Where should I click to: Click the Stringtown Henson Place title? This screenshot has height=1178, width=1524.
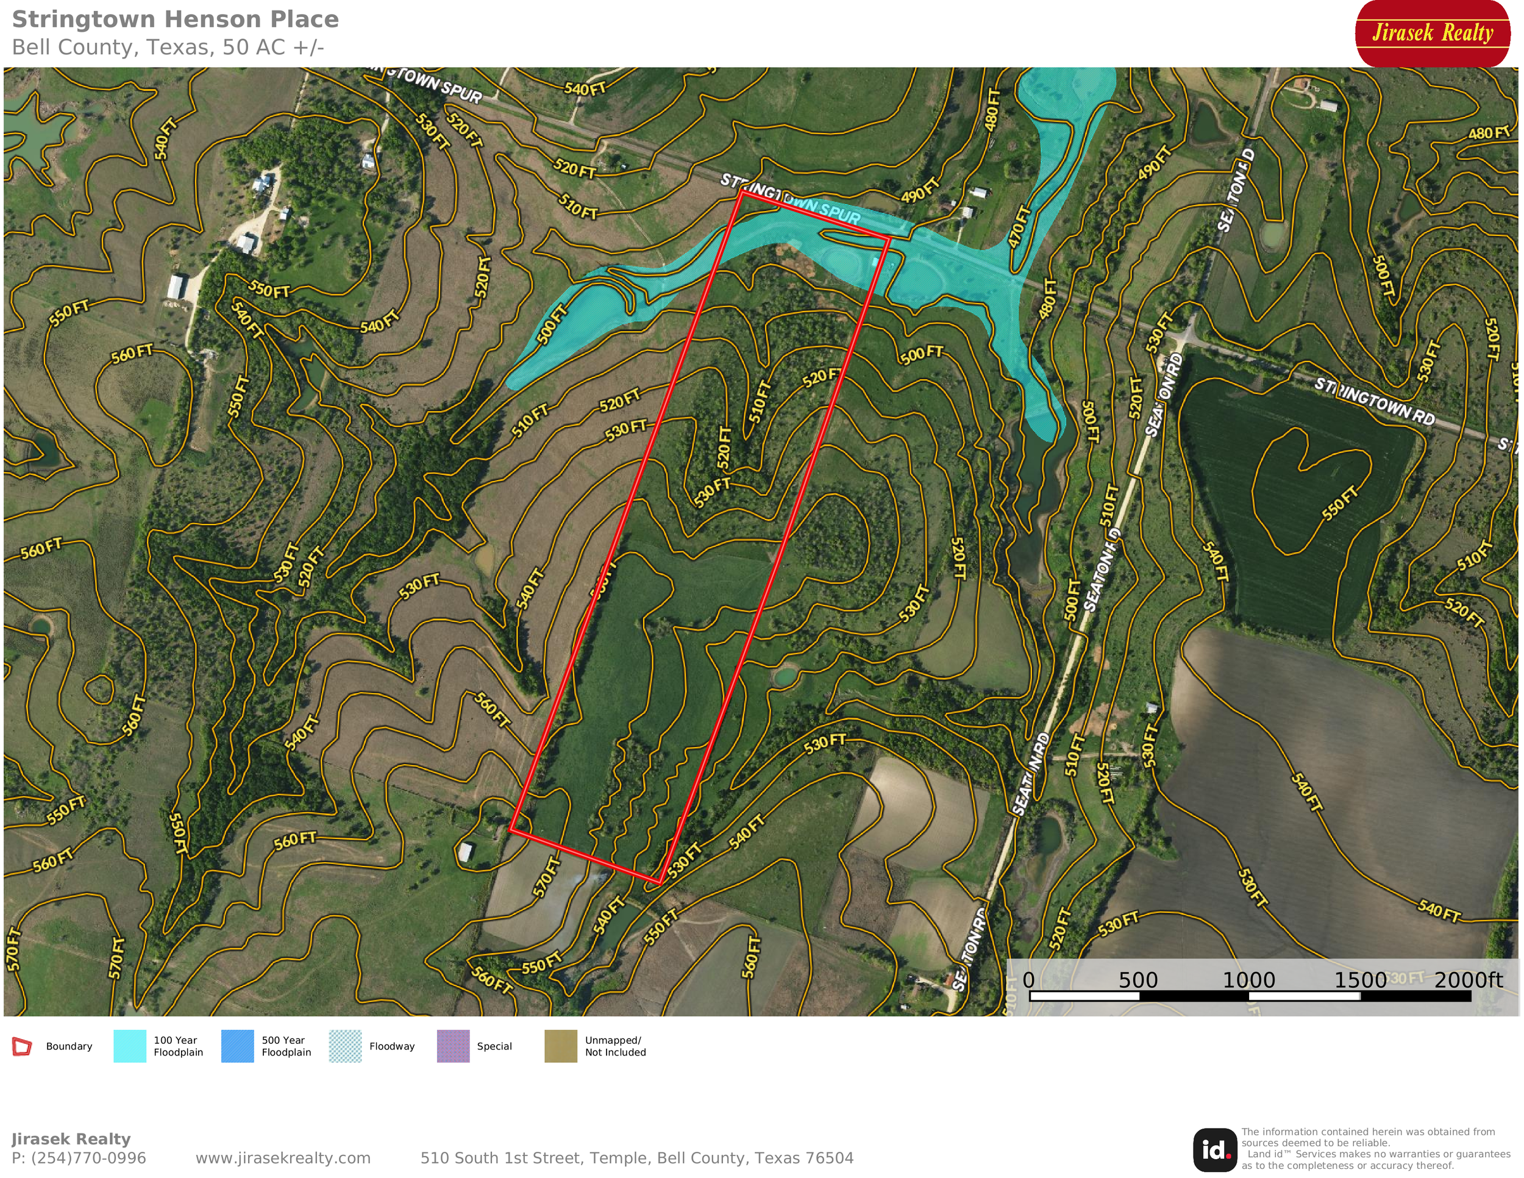tap(175, 20)
